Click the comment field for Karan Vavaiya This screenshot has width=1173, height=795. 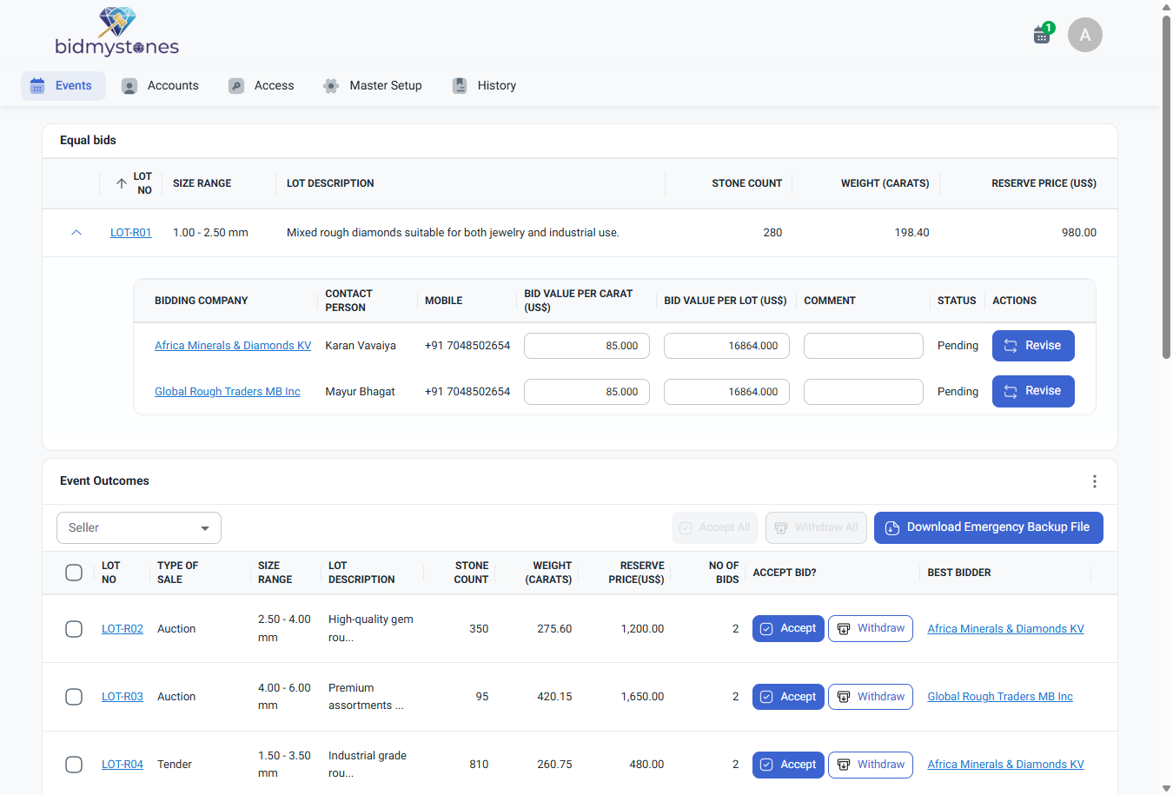864,346
